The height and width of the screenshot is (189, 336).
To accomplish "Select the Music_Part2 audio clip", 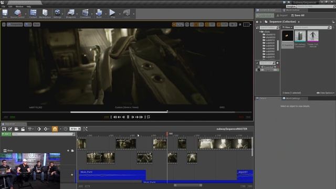I will 112,175.
